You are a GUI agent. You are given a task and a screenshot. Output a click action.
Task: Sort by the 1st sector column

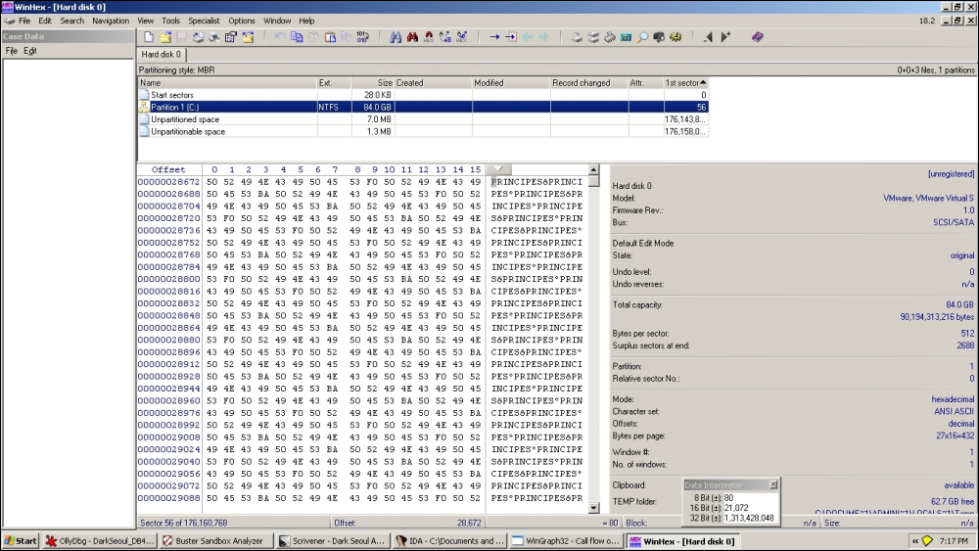tap(685, 82)
